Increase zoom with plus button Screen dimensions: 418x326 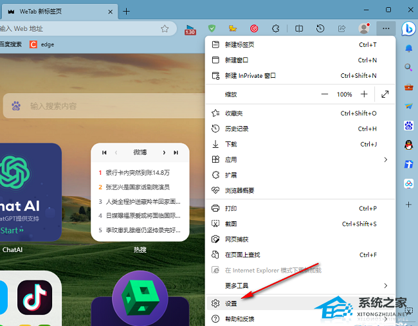tap(364, 94)
